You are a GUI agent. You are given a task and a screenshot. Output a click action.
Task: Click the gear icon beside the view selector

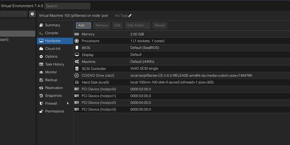32,14
